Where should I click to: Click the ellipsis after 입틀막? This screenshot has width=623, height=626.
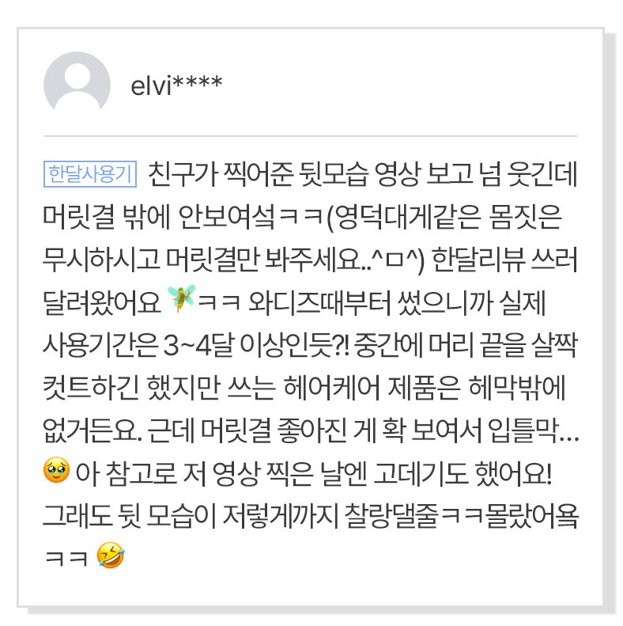(x=571, y=433)
